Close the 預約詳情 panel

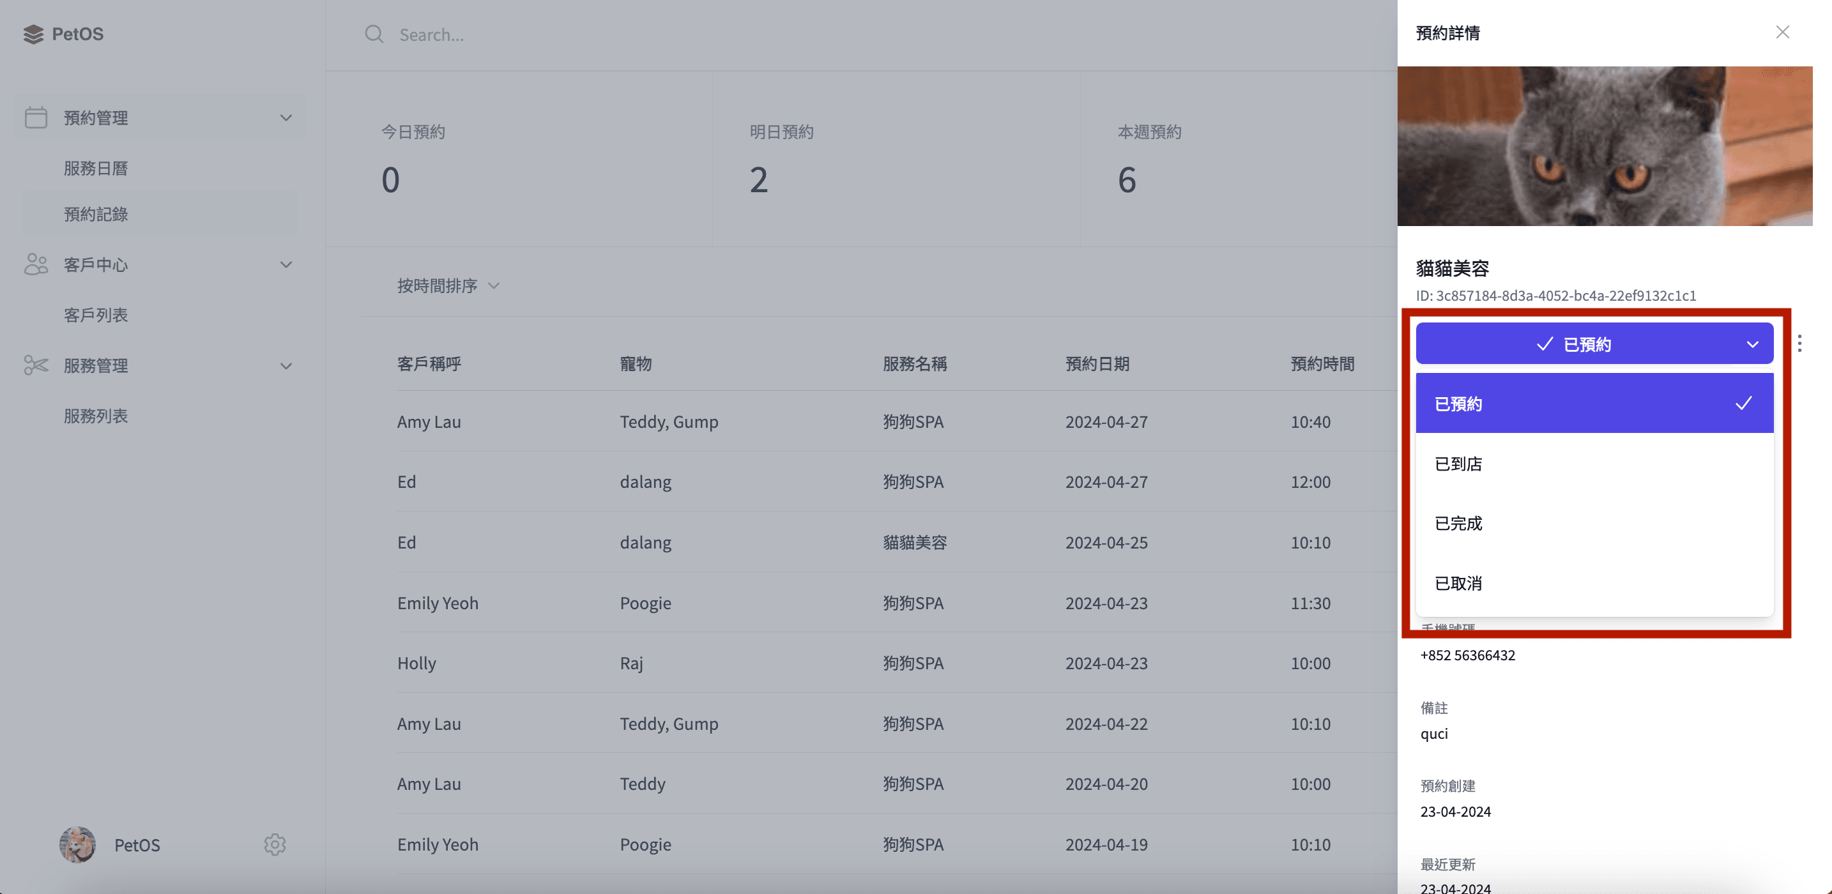click(x=1782, y=32)
